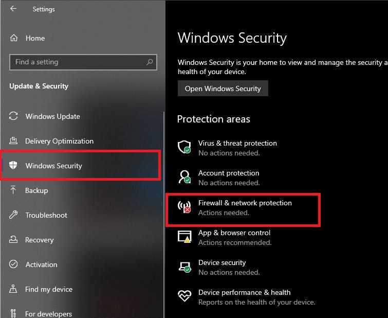
Task: Open App & browser control
Action: pyautogui.click(x=234, y=233)
